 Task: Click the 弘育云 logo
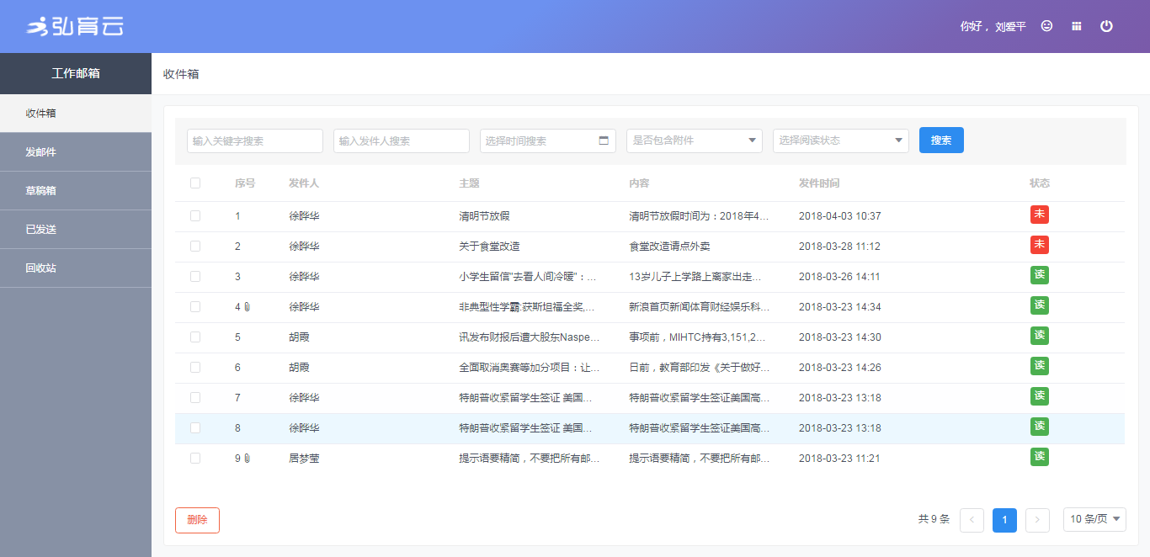(75, 27)
